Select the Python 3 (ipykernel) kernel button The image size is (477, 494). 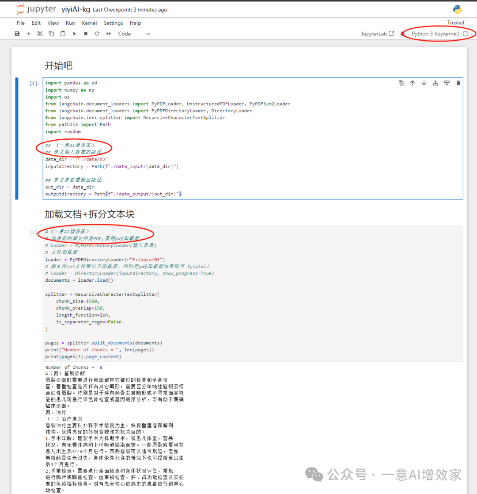(435, 34)
